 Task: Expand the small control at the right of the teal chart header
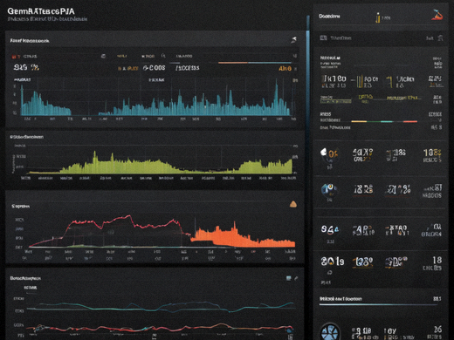pyautogui.click(x=295, y=56)
